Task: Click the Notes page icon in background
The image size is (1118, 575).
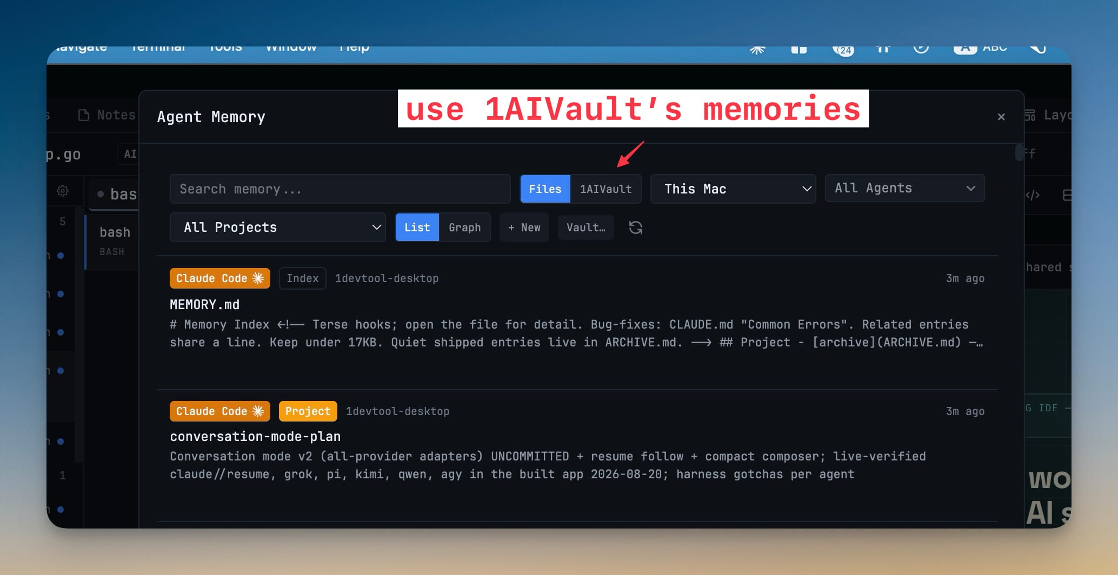Action: coord(84,115)
